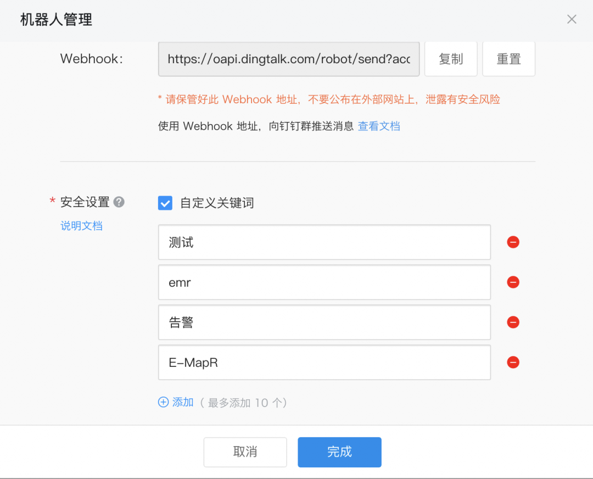Reset the Webhook with 重置 button
Screen dimensions: 593x479
(x=508, y=59)
